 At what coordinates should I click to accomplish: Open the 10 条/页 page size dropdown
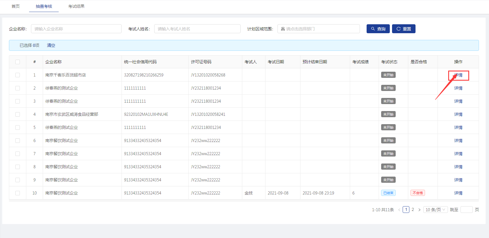[435, 210]
